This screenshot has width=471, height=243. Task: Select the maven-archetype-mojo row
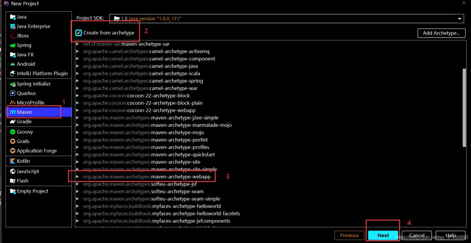tap(269, 133)
